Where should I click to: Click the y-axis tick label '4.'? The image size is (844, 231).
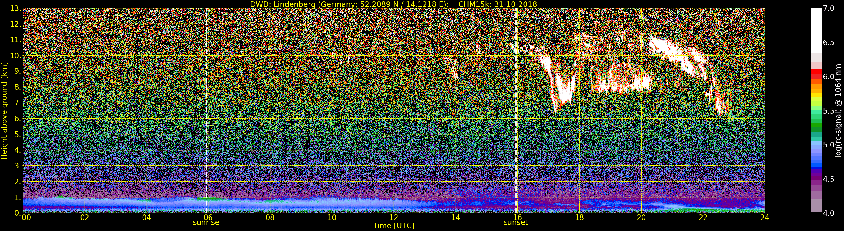click(x=17, y=150)
